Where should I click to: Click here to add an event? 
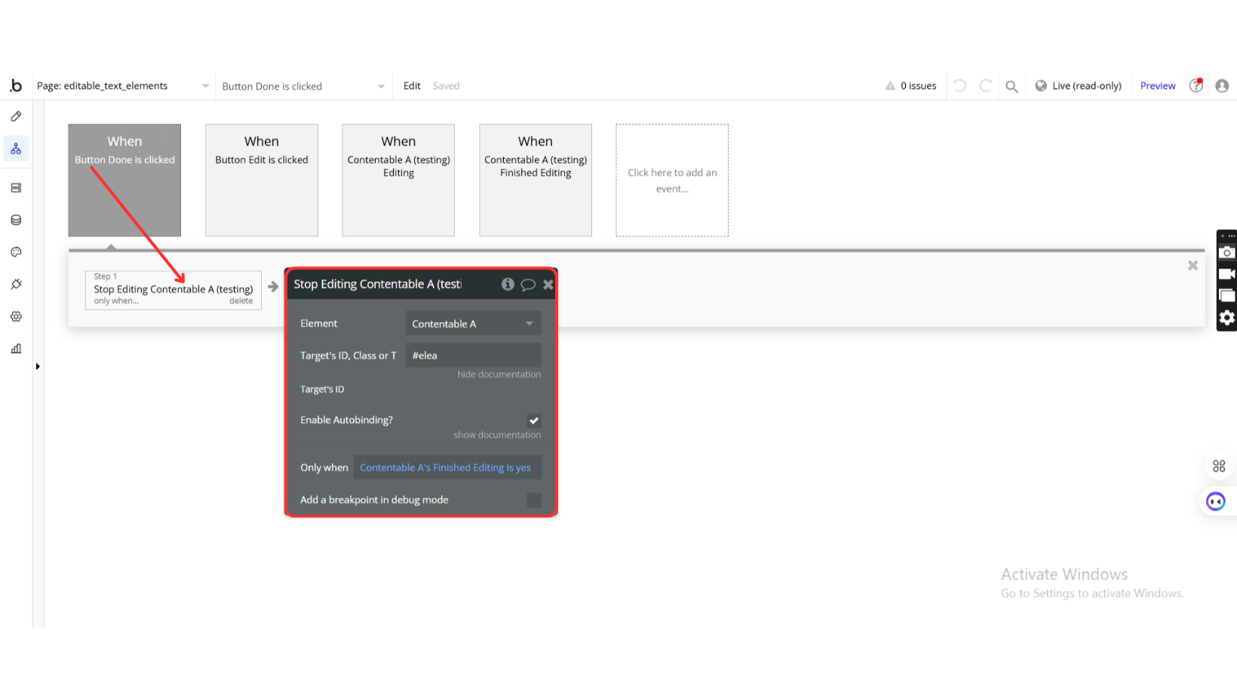(x=672, y=180)
